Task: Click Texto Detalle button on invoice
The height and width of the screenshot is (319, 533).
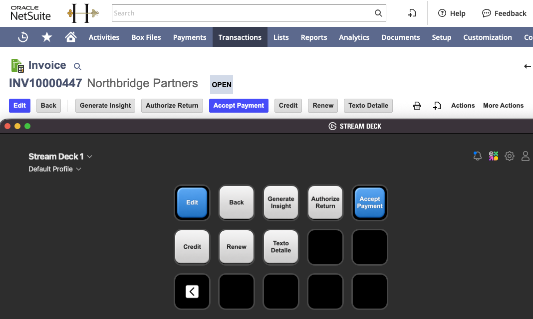Action: 368,106
